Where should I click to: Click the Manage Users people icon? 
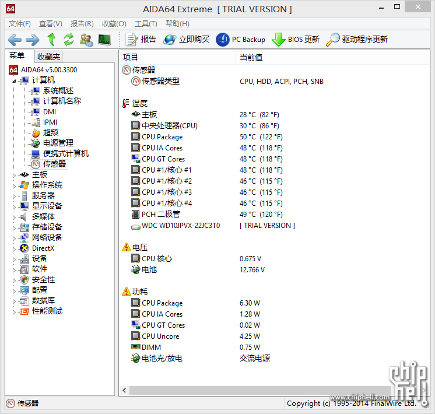(x=86, y=40)
